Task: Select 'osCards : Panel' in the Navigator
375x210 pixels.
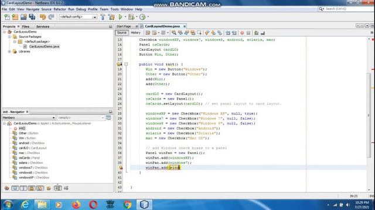Action: click(29, 158)
